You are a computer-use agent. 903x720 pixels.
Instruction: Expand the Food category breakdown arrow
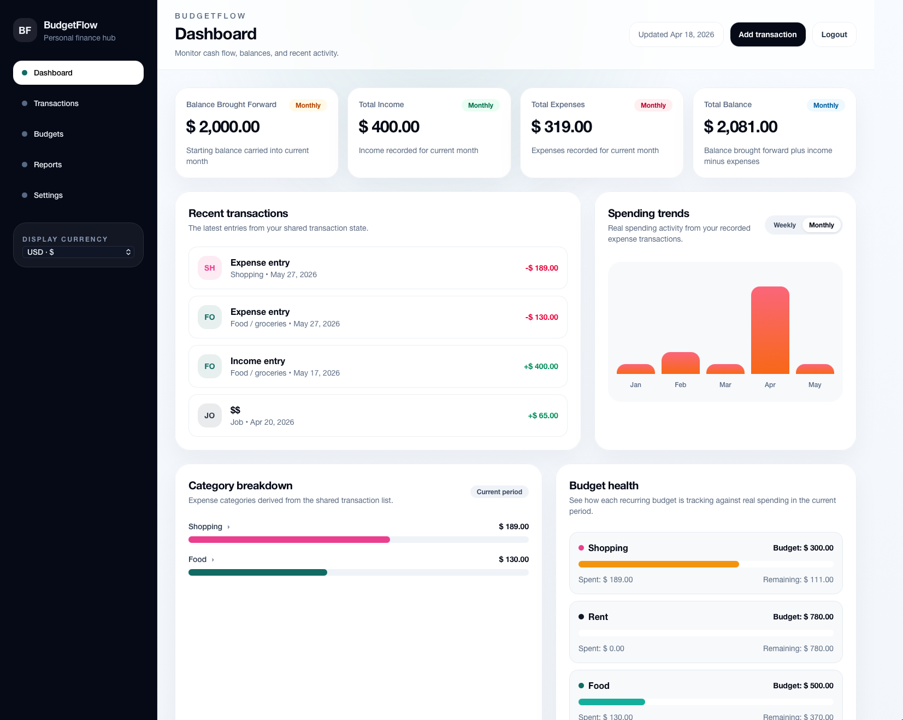tap(213, 560)
